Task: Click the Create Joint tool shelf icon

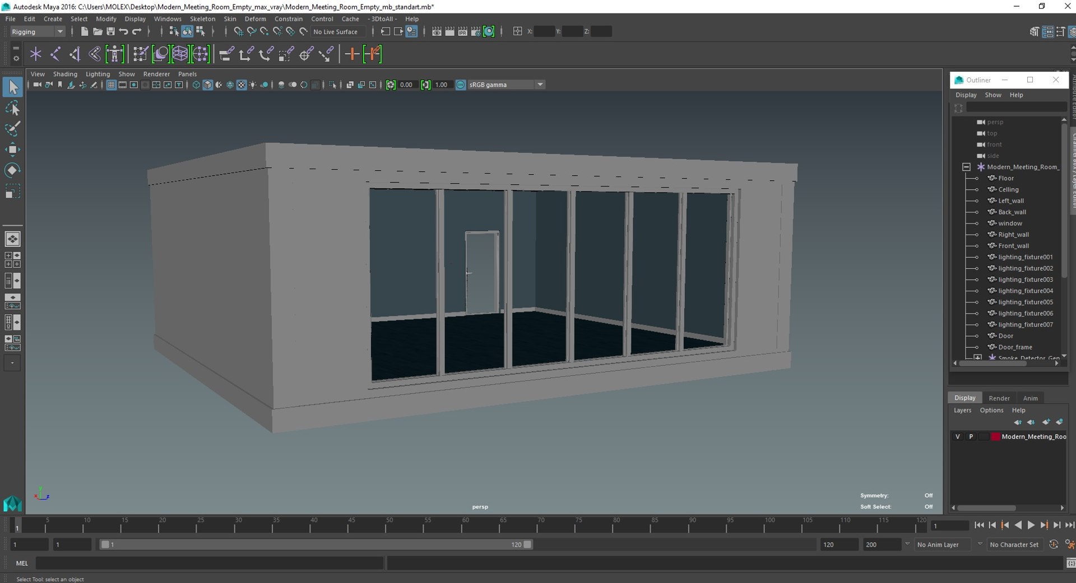Action: point(55,54)
